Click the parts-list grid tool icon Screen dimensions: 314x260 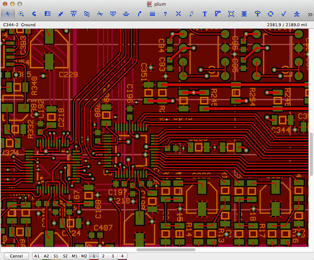(x=47, y=14)
